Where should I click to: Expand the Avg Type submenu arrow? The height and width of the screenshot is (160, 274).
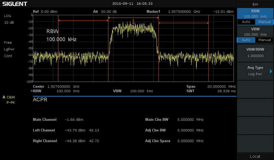pyautogui.click(x=271, y=71)
